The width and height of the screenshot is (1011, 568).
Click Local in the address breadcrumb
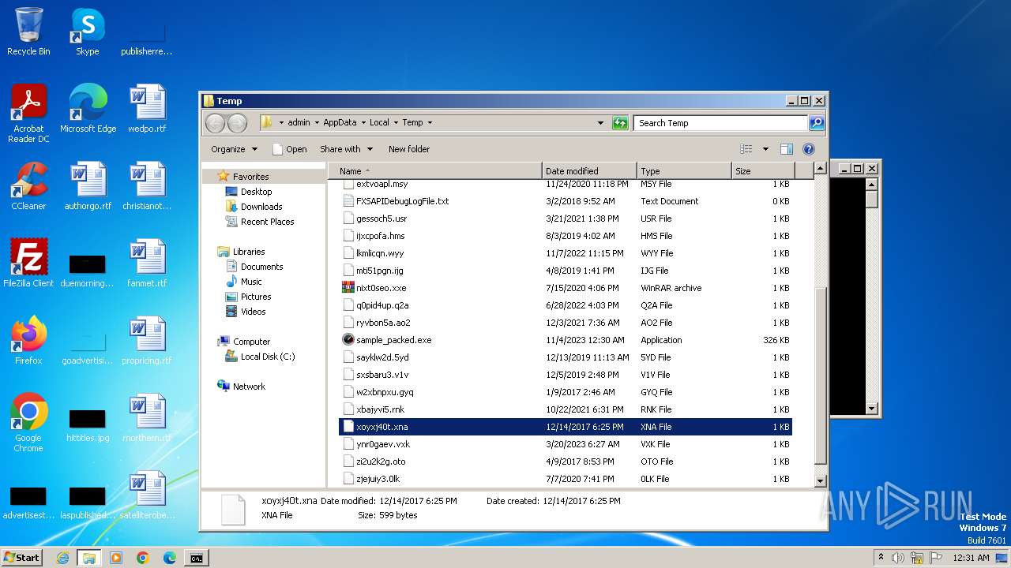pyautogui.click(x=379, y=123)
